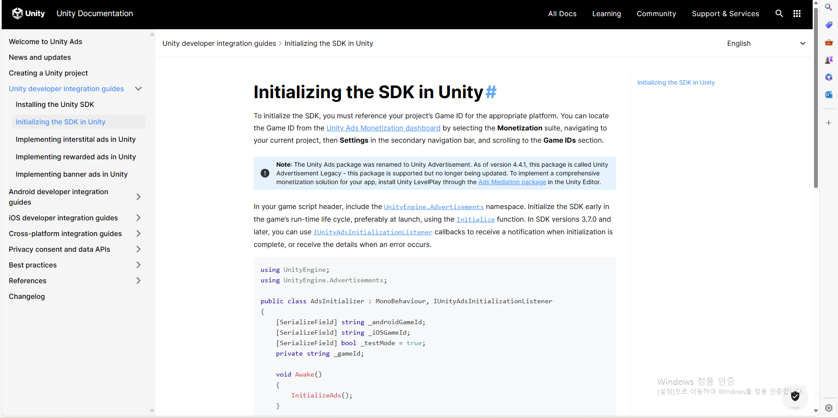838x418 pixels.
Task: Open News and updates page
Action: point(40,57)
